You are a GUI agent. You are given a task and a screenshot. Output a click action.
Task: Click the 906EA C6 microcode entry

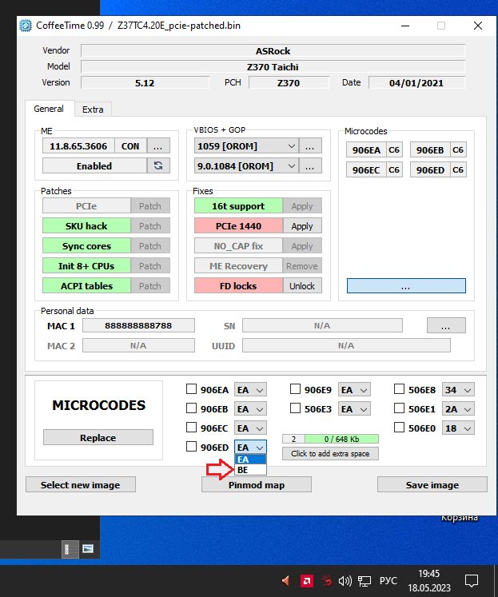click(x=374, y=149)
